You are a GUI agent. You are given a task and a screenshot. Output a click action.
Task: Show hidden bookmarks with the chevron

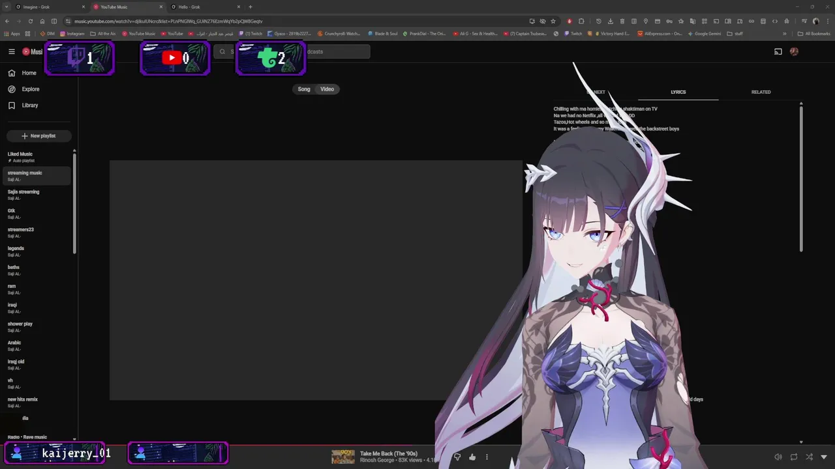(x=786, y=33)
